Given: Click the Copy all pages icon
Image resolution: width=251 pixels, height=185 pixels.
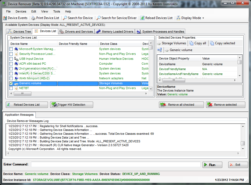Looking at the screenshot, I should (x=191, y=43).
